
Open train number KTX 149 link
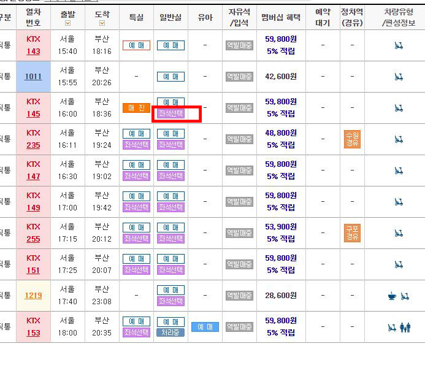(33, 208)
